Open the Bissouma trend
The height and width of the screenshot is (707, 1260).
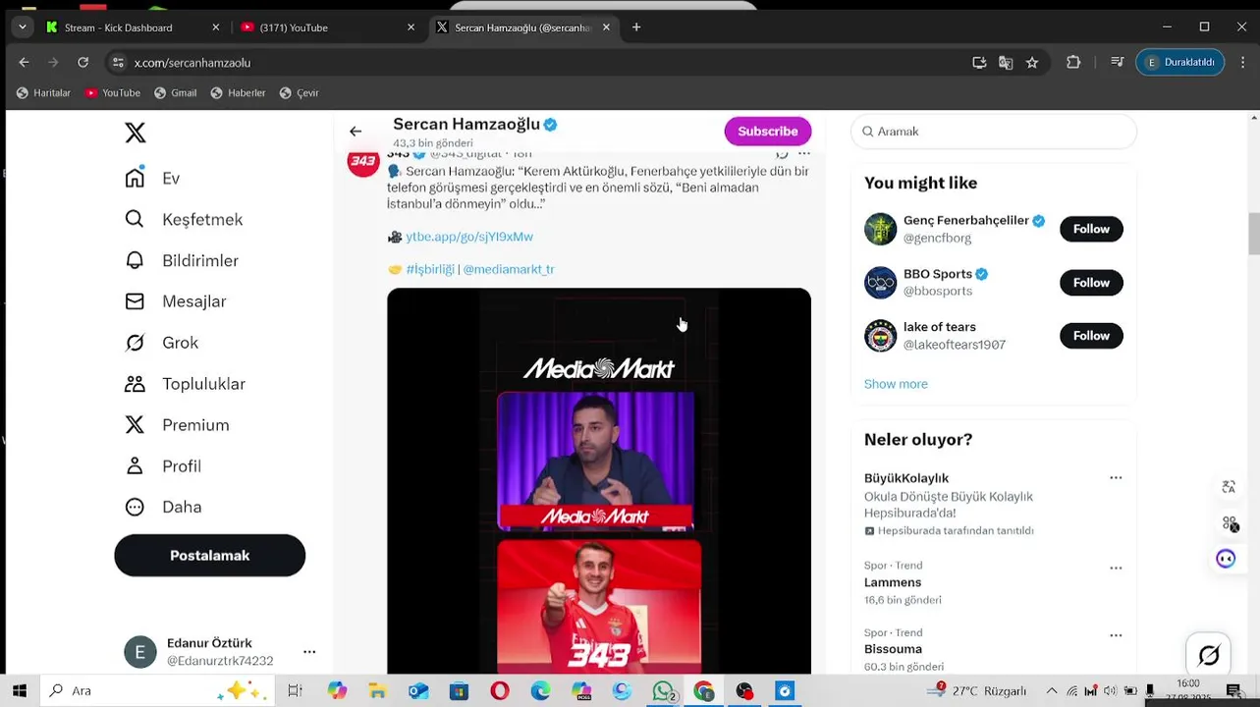[893, 649]
